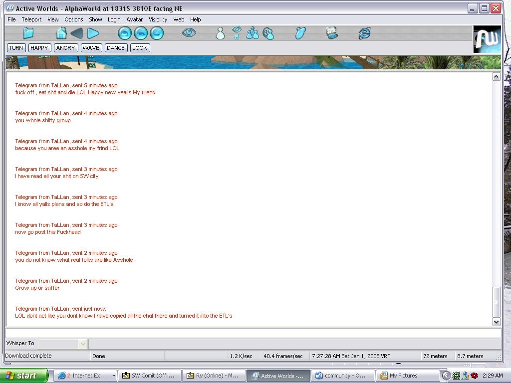
Task: Toggle the AFK icon in toolbar
Action: click(x=332, y=33)
